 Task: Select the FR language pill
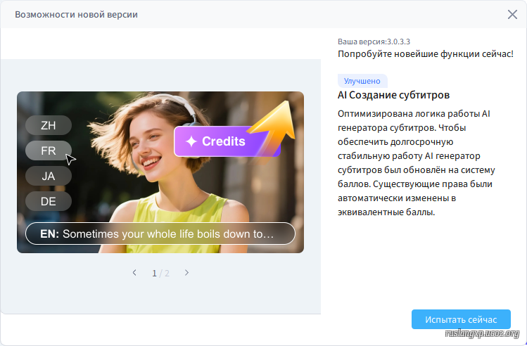click(49, 150)
